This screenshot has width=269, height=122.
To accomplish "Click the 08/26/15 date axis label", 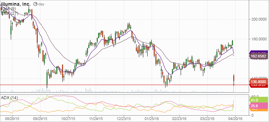I will 12,118.
